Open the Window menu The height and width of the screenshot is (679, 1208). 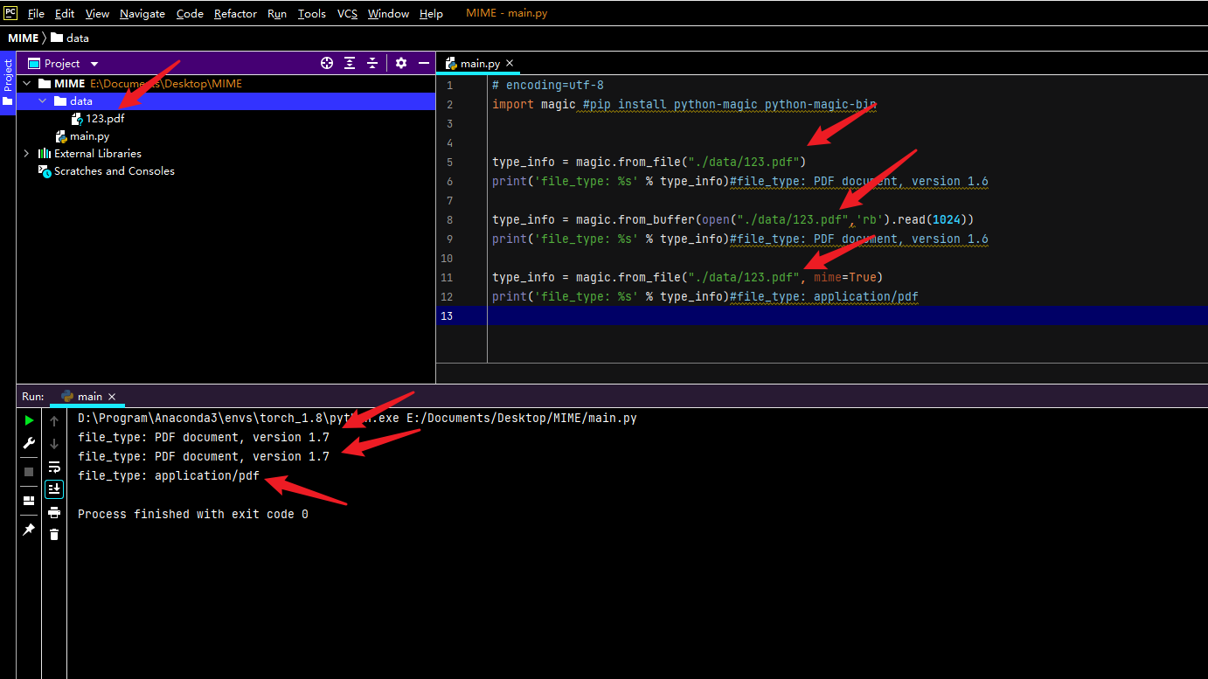[388, 14]
